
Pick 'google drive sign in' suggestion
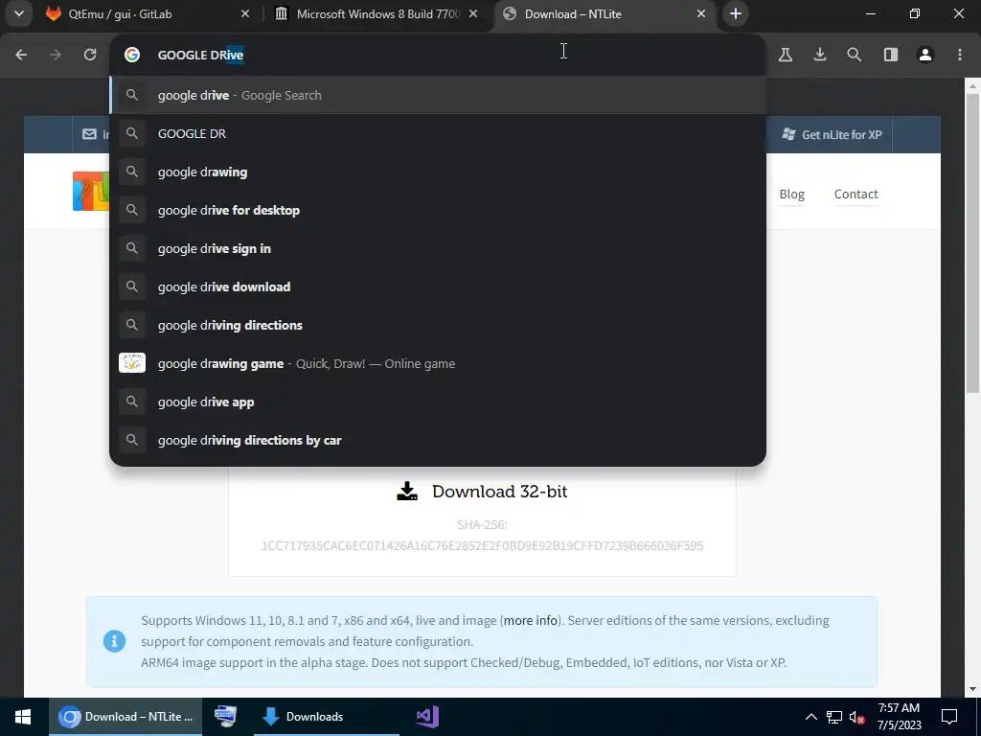438,248
